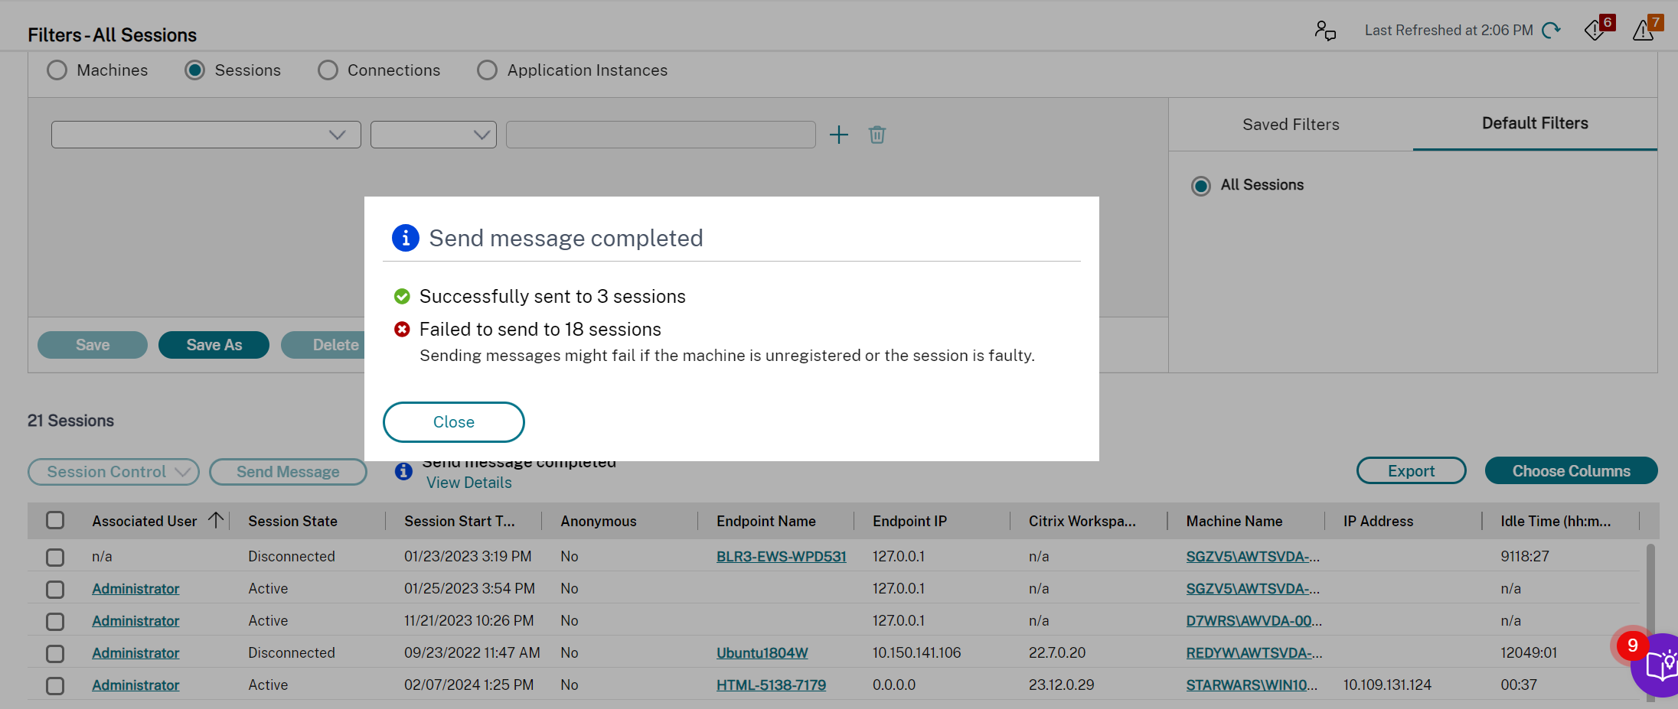Switch to the Default Filters tab
This screenshot has width=1678, height=709.
pyautogui.click(x=1535, y=124)
